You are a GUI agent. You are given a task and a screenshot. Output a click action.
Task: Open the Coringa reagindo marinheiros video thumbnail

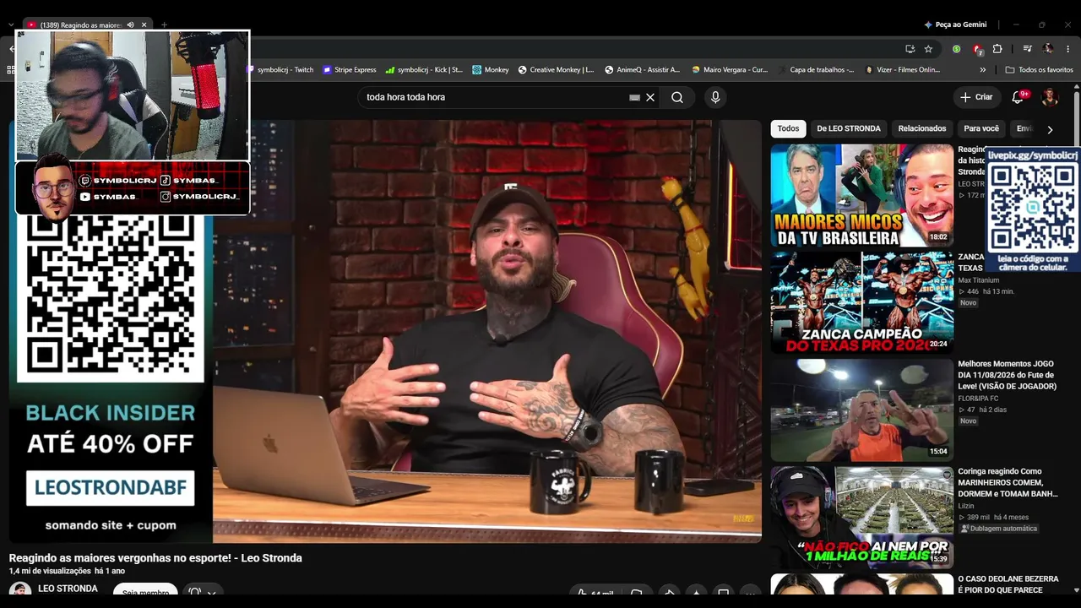click(x=861, y=517)
